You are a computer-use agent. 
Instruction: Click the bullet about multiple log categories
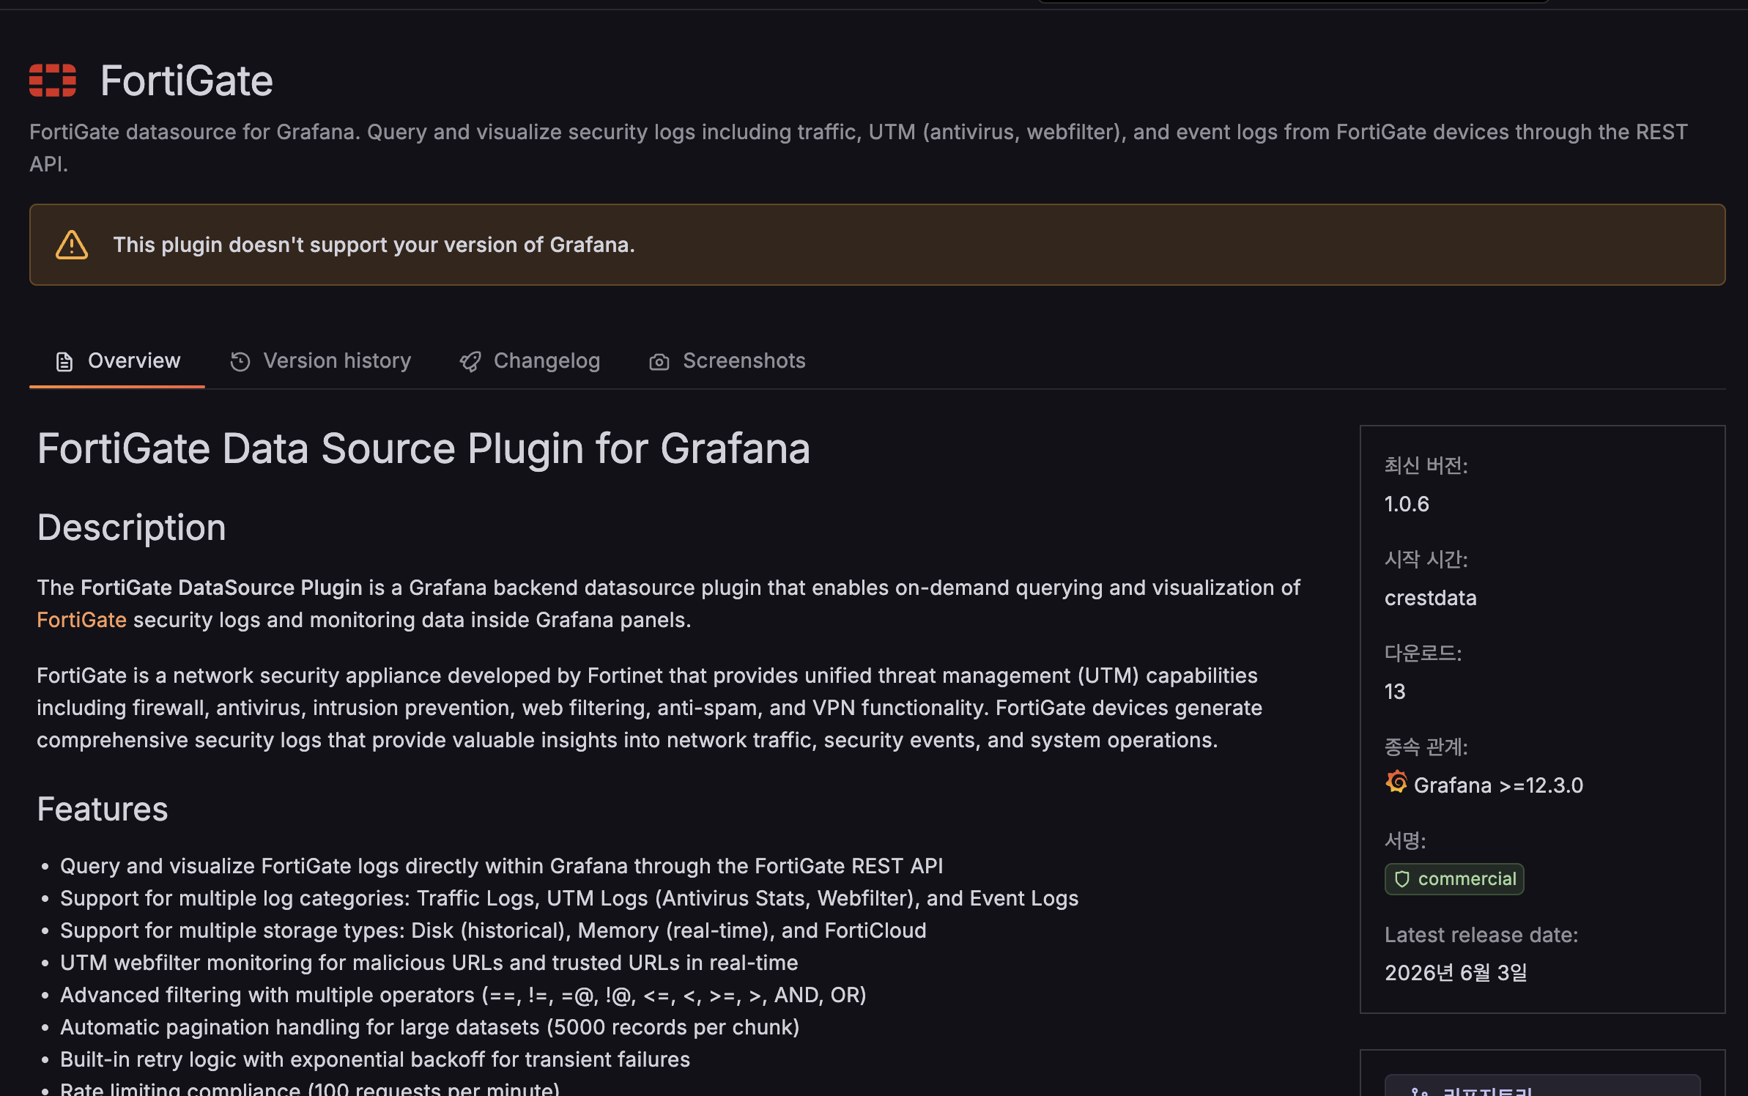569,898
